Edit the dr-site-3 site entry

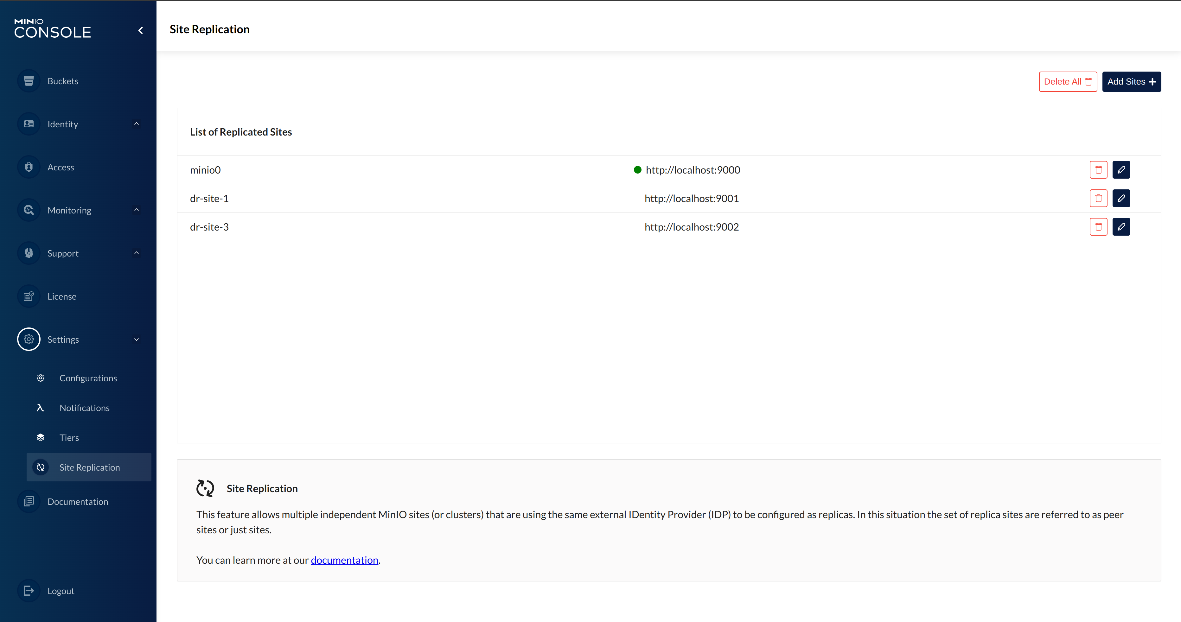pos(1121,227)
